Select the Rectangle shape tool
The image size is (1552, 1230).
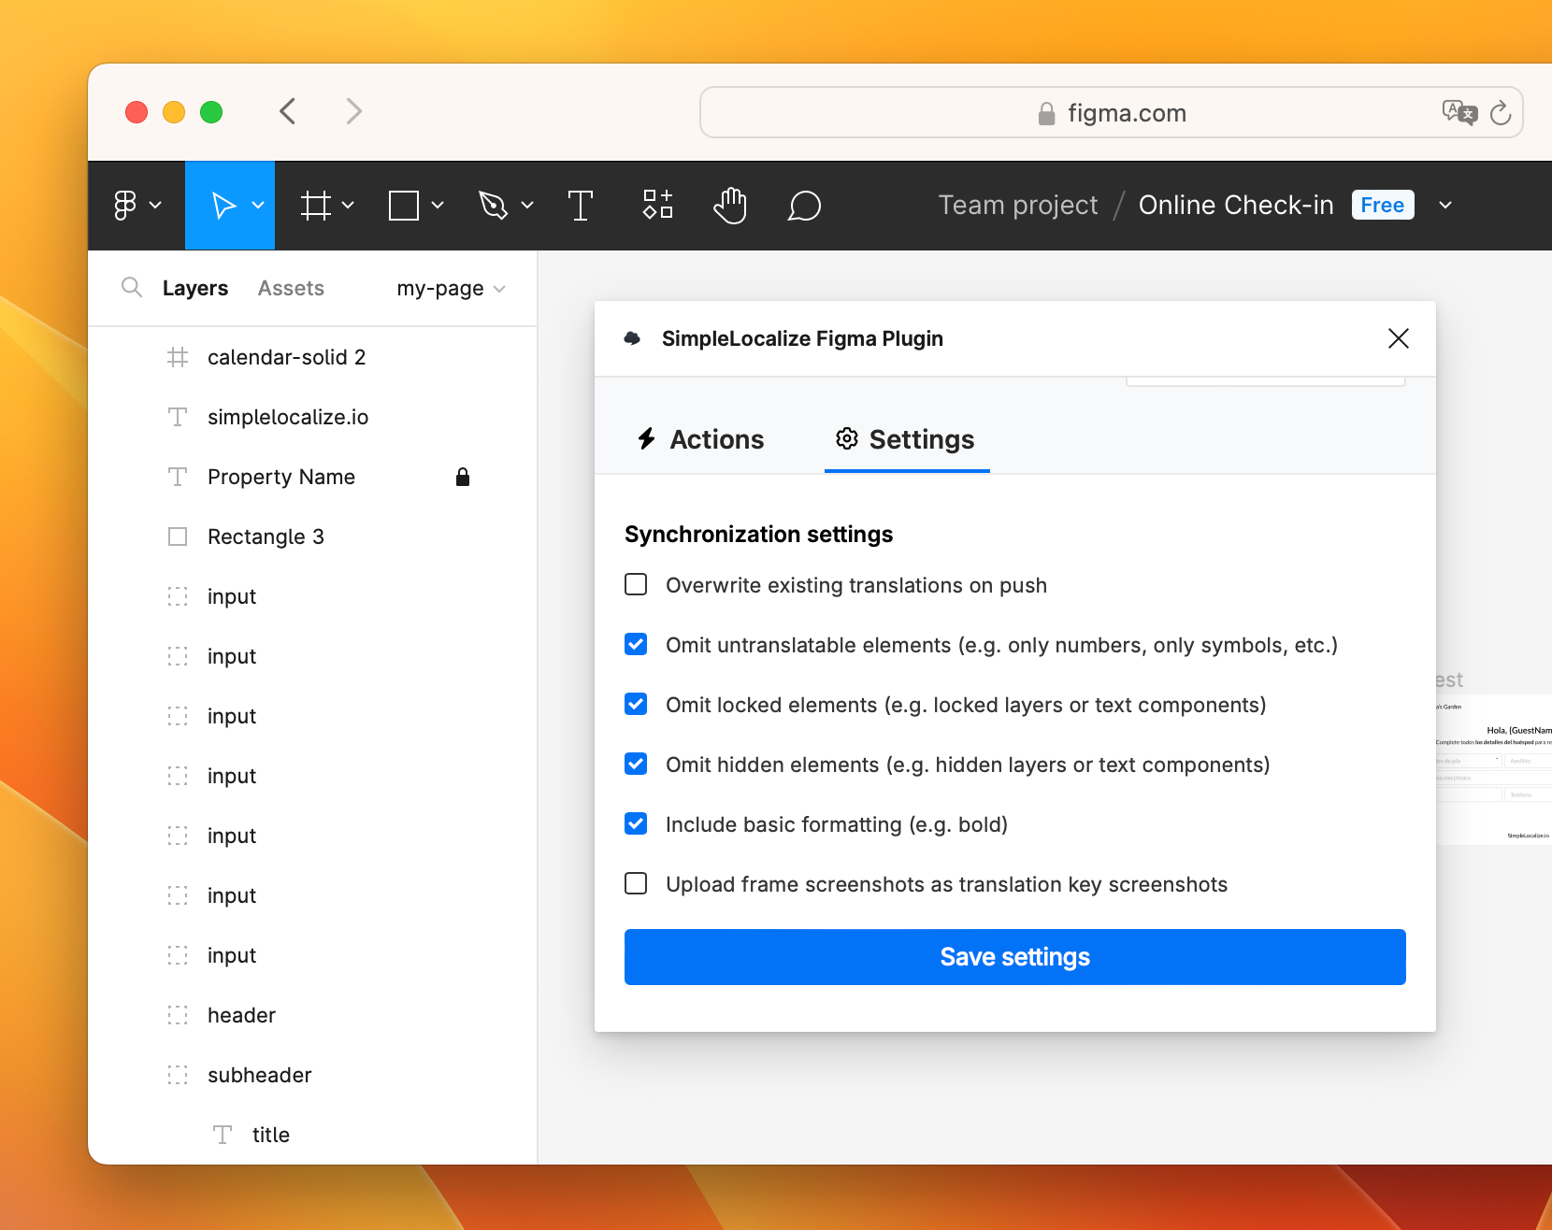coord(404,206)
